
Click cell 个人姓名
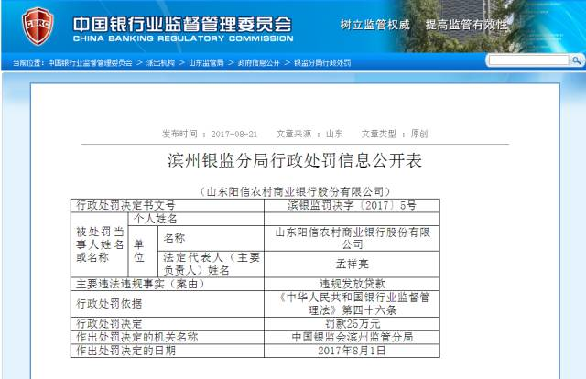196,219
